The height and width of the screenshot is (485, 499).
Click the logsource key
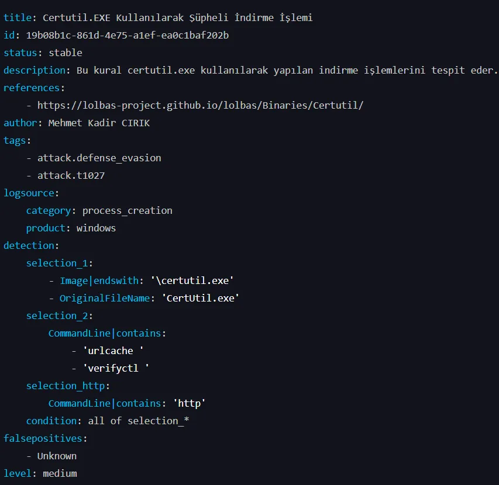(x=29, y=193)
